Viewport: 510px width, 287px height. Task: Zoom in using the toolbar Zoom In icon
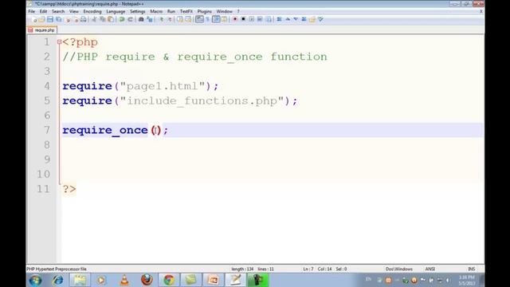(161, 19)
